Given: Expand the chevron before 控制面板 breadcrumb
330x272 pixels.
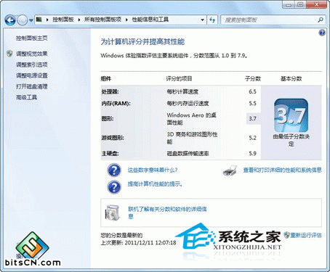Looking at the screenshot, I should (x=47, y=20).
